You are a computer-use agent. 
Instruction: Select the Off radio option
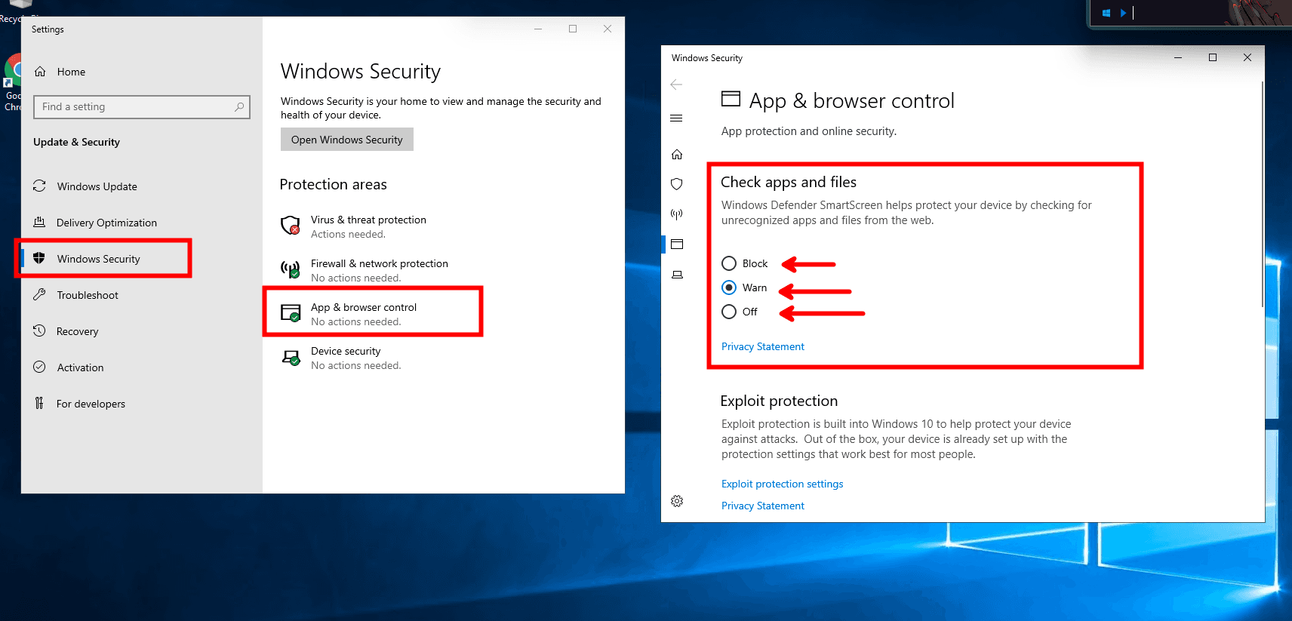[x=729, y=312]
